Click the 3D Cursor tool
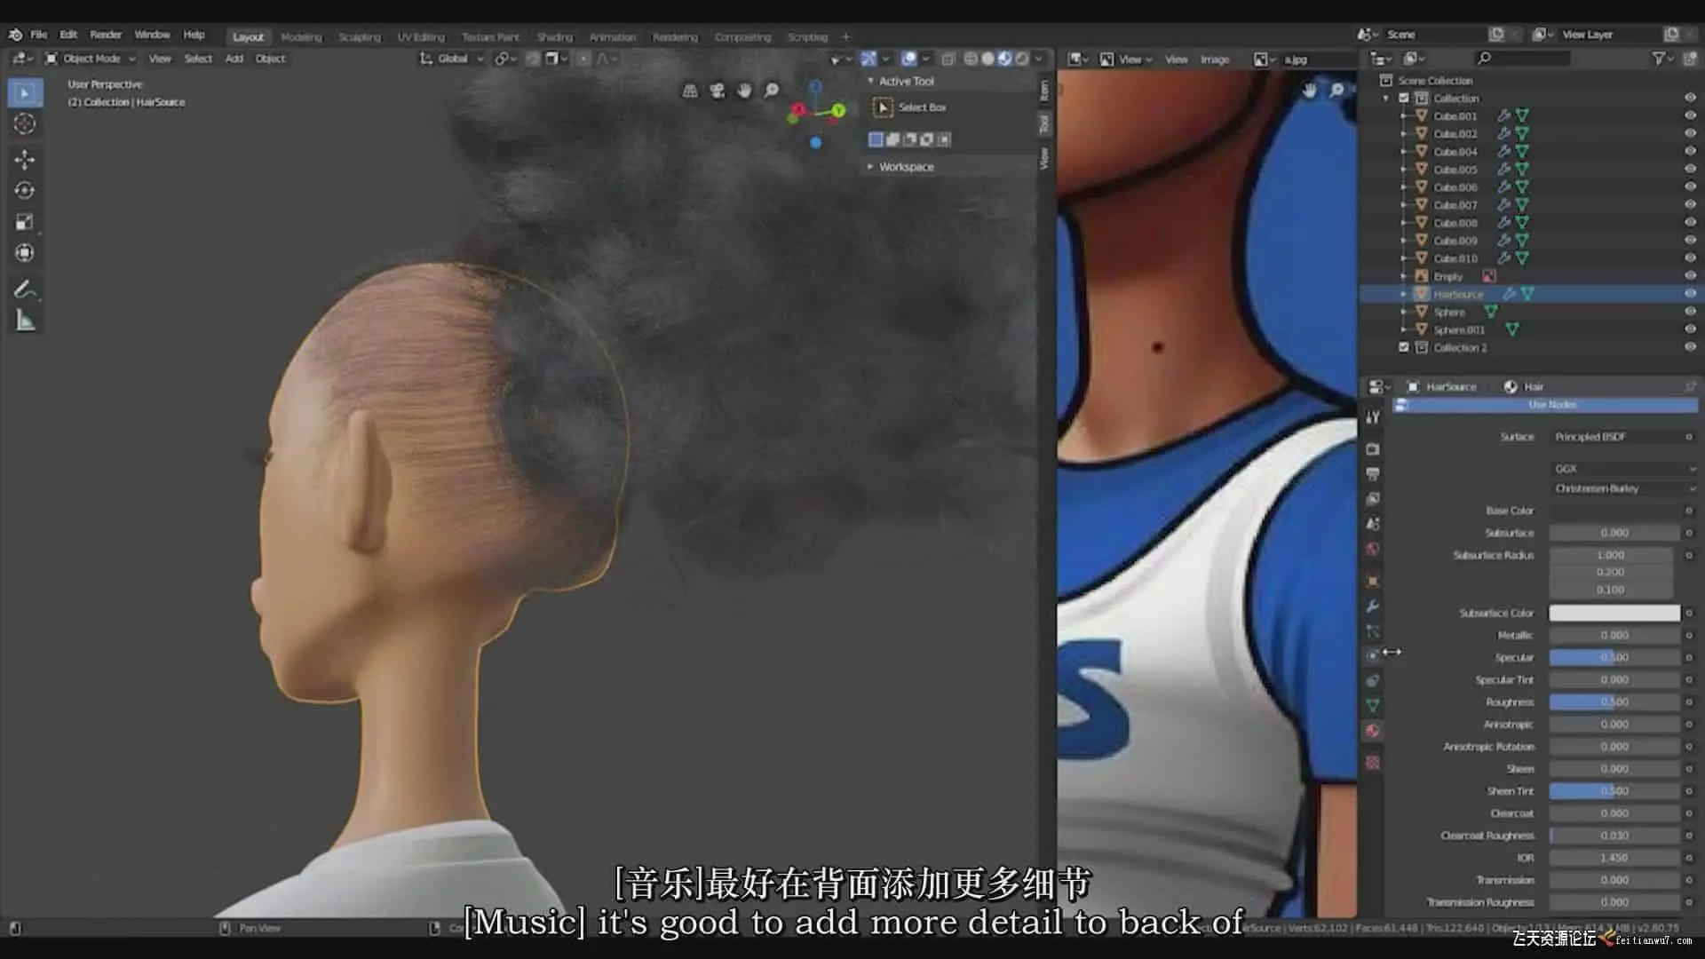 25,124
